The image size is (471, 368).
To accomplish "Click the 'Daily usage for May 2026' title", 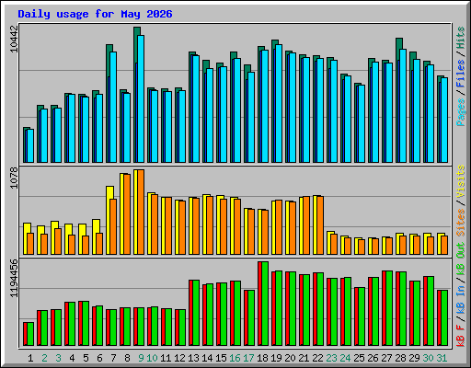I will tap(95, 14).
